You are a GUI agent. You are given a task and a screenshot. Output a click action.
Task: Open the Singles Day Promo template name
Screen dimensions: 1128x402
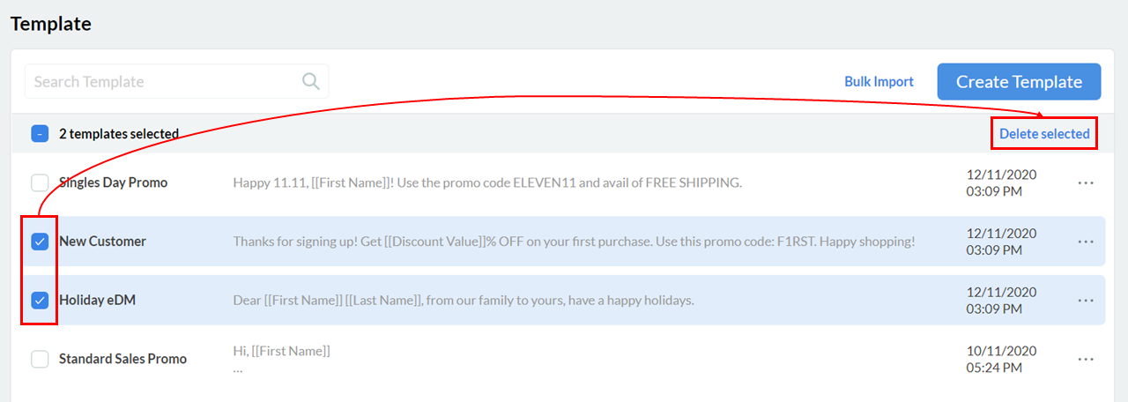[x=113, y=182]
